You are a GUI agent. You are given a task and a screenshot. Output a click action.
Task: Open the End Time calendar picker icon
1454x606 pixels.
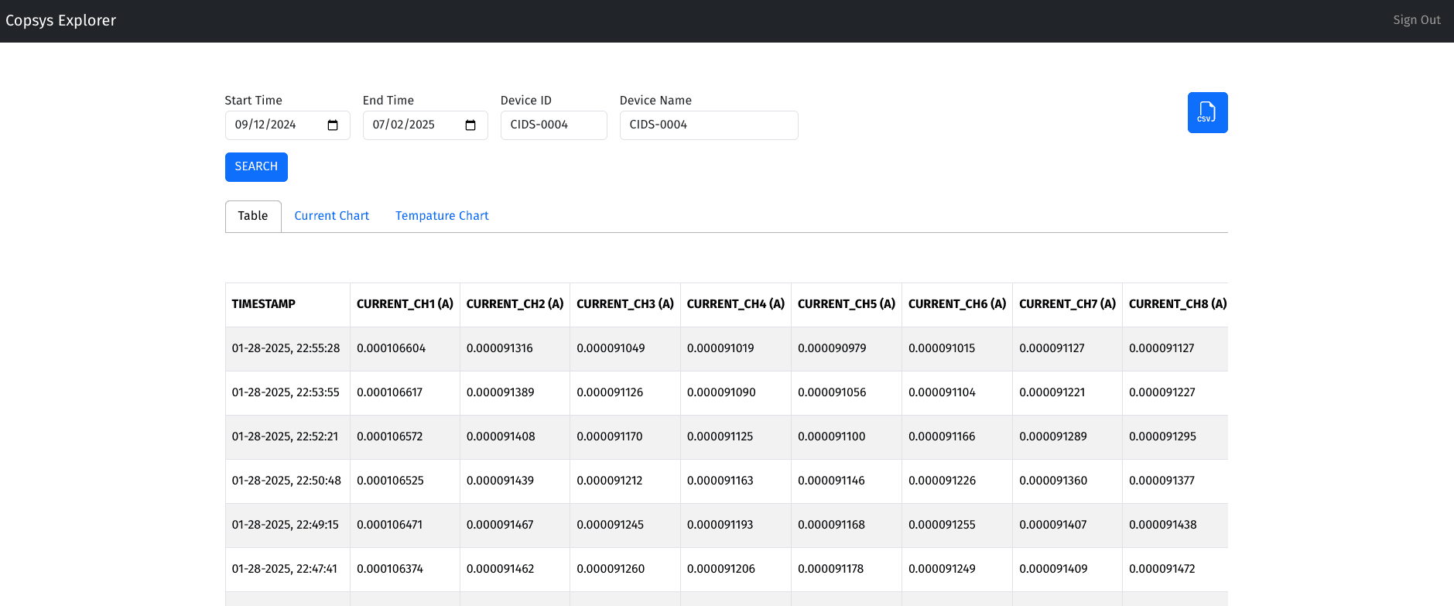point(470,125)
